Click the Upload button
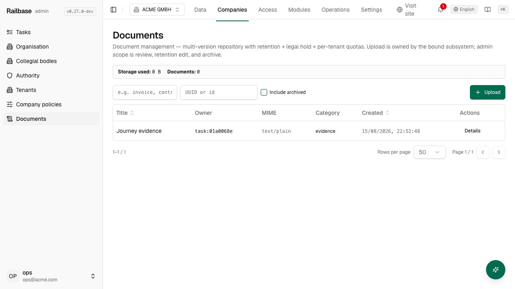 pyautogui.click(x=488, y=92)
